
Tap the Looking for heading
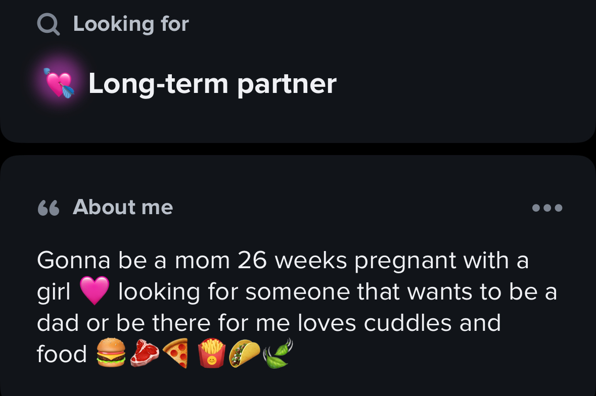[x=131, y=24]
